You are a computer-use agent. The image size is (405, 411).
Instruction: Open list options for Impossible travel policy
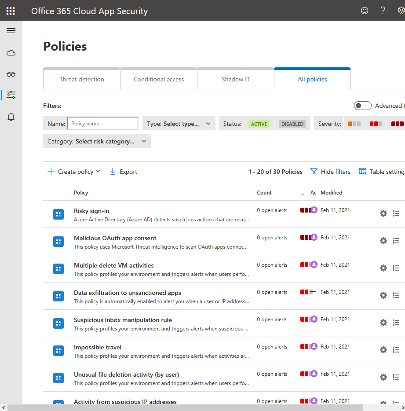click(x=396, y=350)
